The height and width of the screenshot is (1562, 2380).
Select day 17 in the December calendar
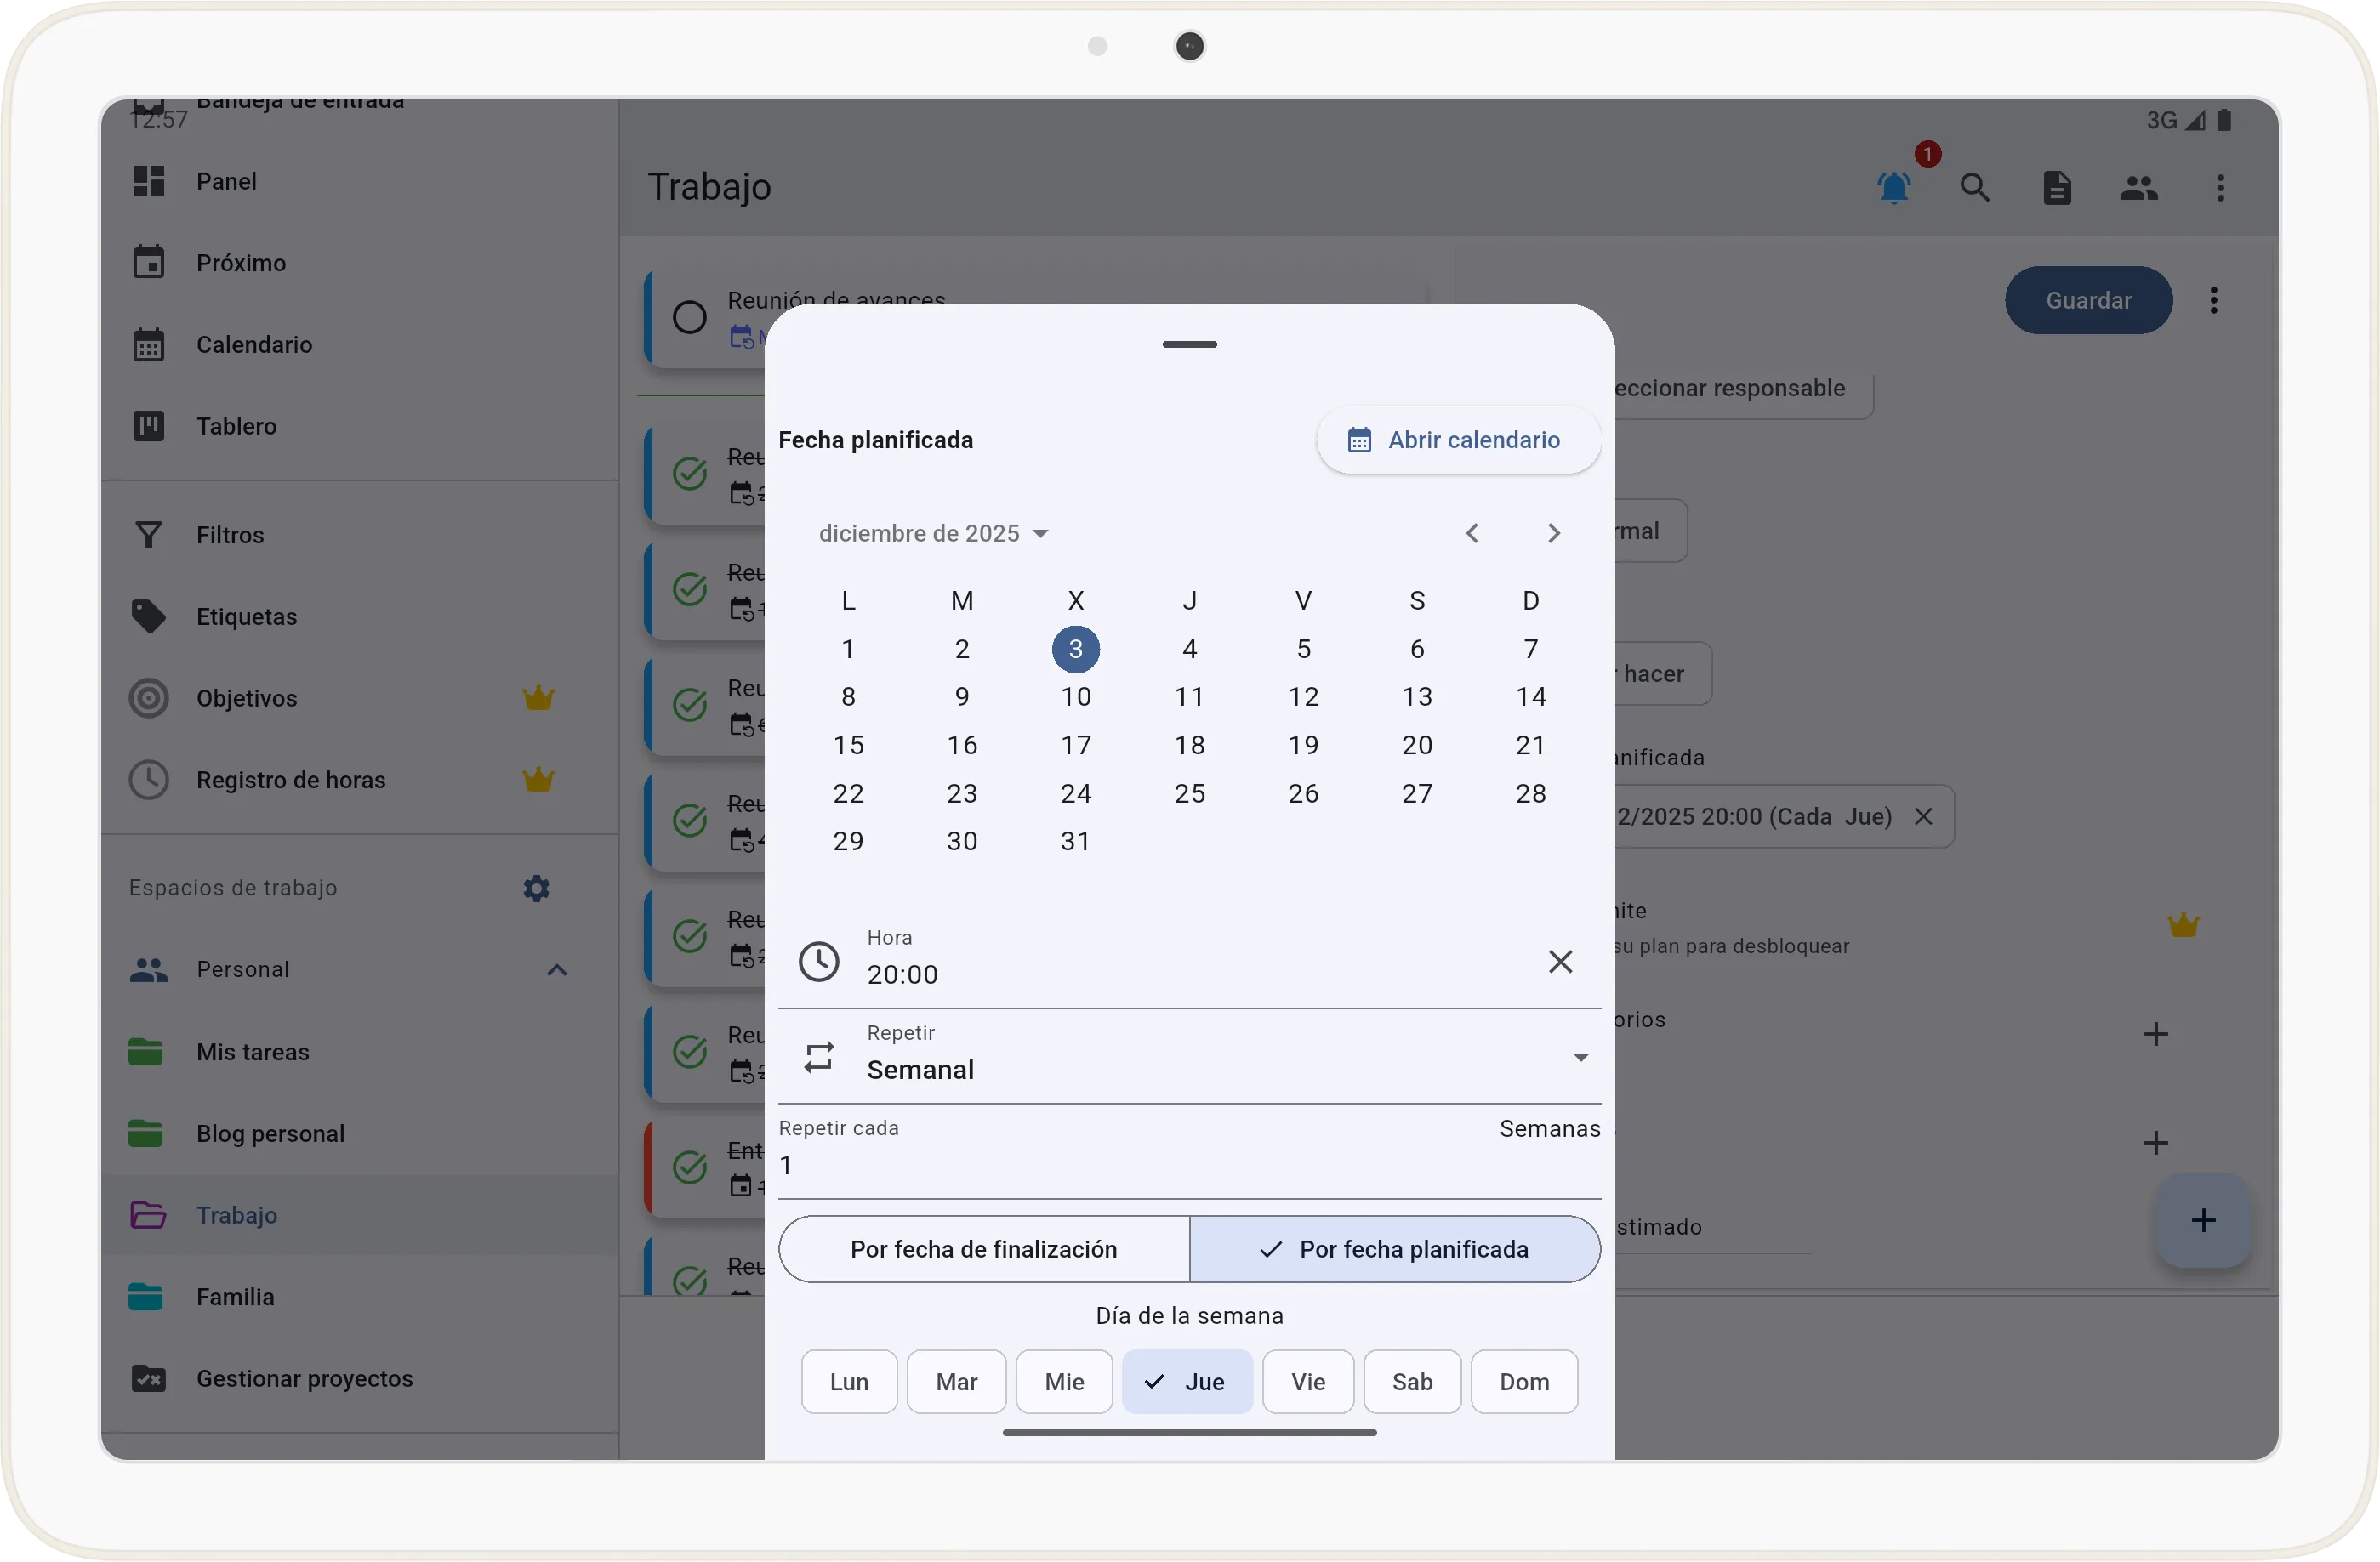click(1076, 745)
